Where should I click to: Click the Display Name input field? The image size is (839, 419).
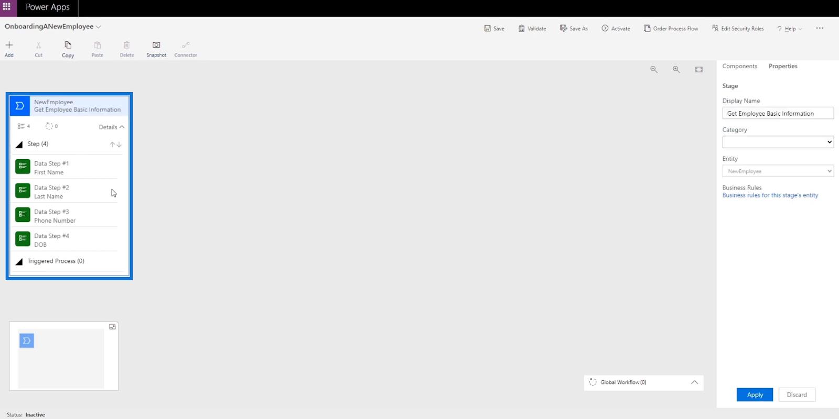778,113
